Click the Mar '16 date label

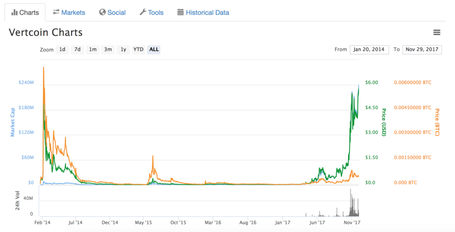click(x=213, y=223)
